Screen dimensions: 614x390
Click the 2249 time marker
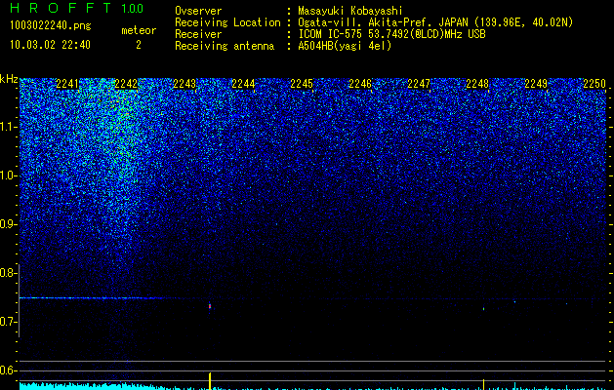click(x=536, y=84)
